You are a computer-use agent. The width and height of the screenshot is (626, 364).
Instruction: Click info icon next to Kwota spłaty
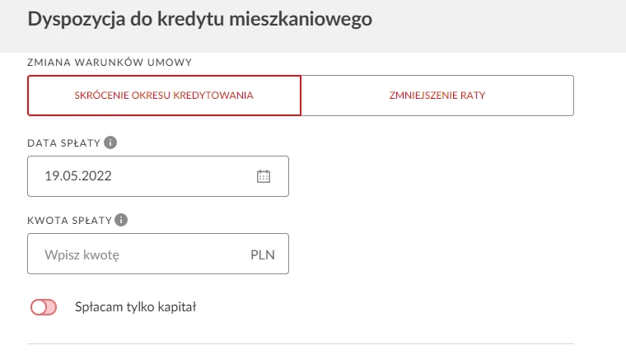(x=121, y=220)
